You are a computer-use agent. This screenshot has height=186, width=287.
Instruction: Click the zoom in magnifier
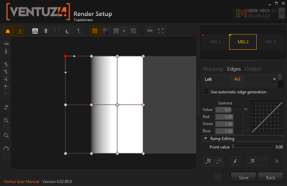click(x=6, y=121)
